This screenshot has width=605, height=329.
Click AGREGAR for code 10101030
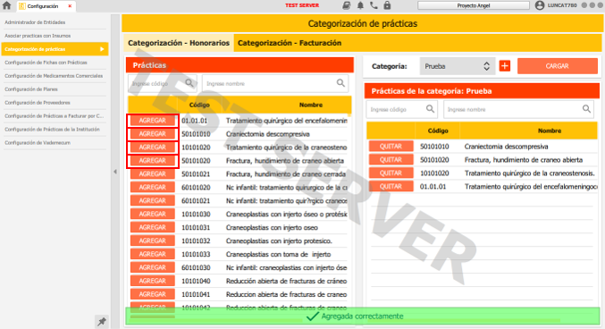[x=153, y=214]
